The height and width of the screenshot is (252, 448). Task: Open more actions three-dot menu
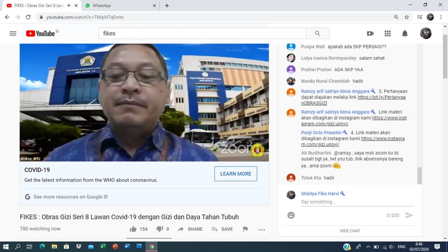tap(261, 230)
